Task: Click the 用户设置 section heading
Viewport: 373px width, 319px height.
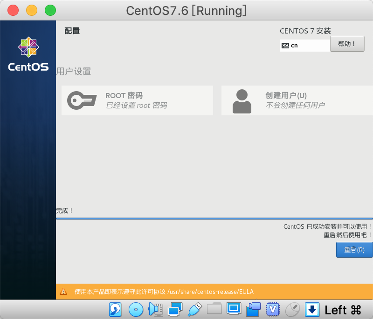Action: click(74, 72)
